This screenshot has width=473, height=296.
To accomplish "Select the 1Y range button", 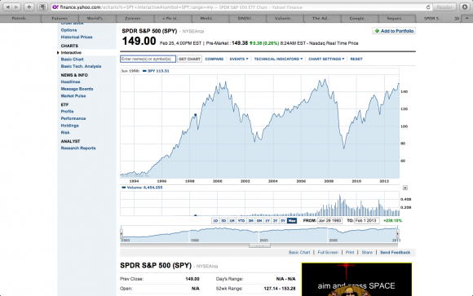I will pos(267,221).
